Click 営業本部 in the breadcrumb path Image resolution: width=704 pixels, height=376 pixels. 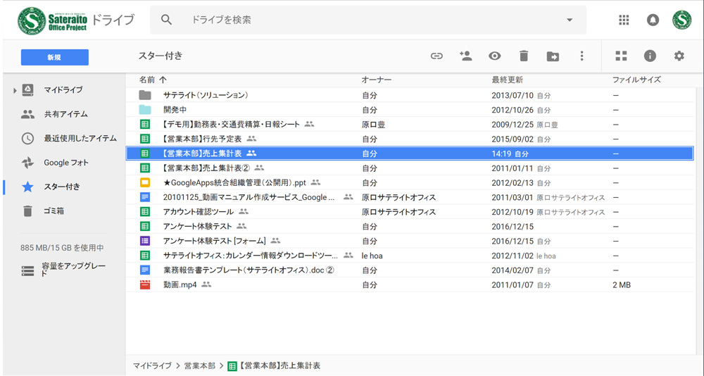(x=200, y=365)
